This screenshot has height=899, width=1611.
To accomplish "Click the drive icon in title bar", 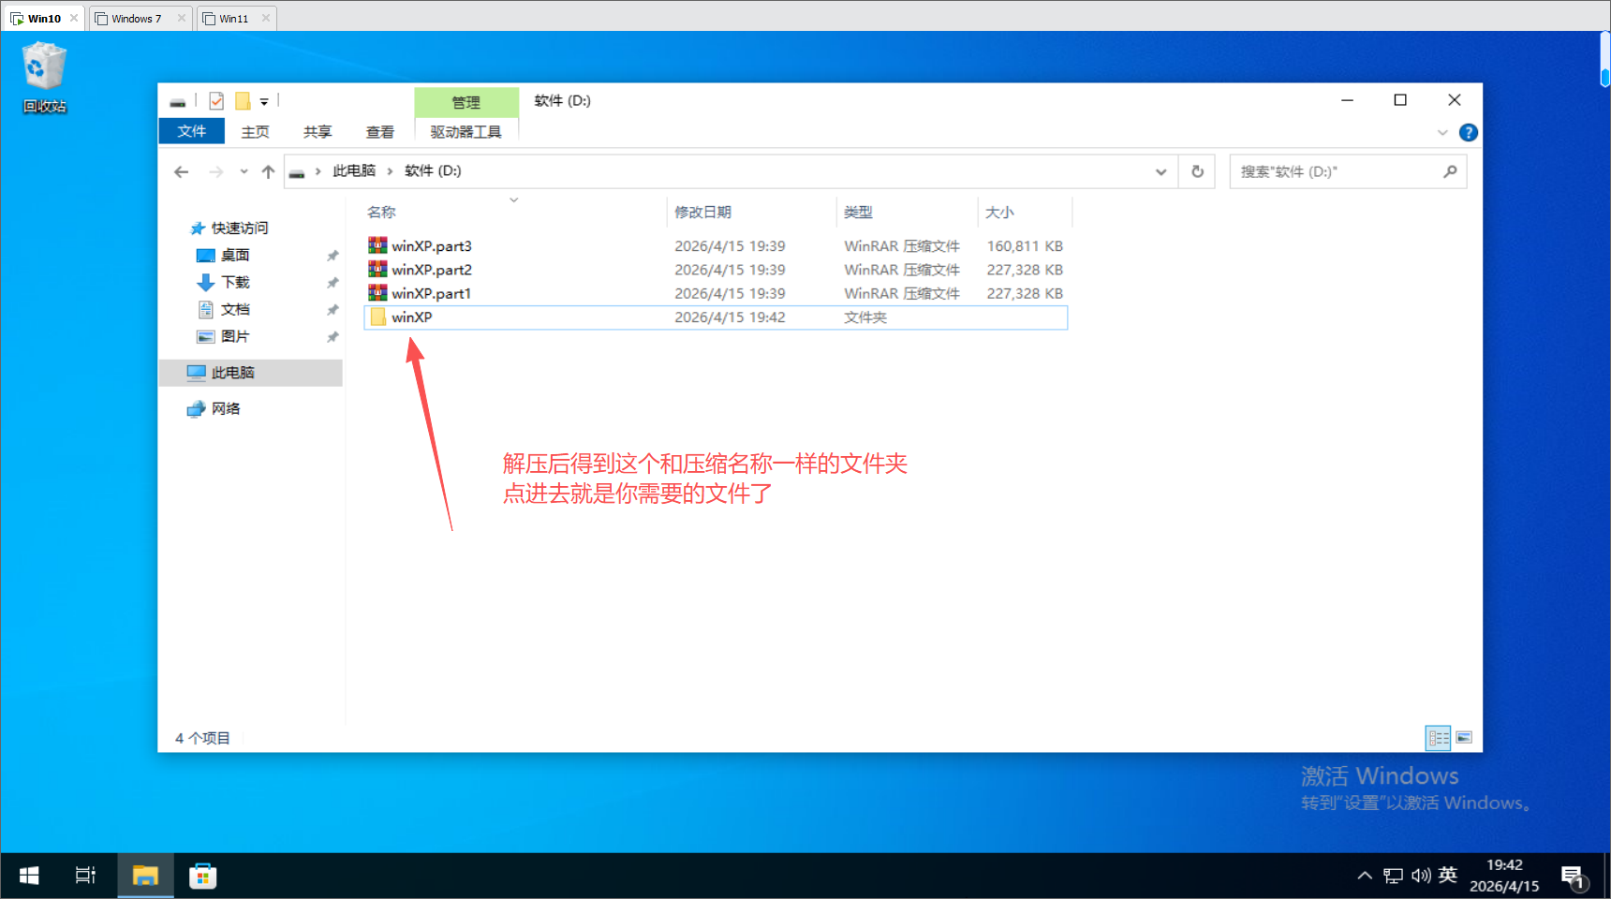I will (x=178, y=101).
